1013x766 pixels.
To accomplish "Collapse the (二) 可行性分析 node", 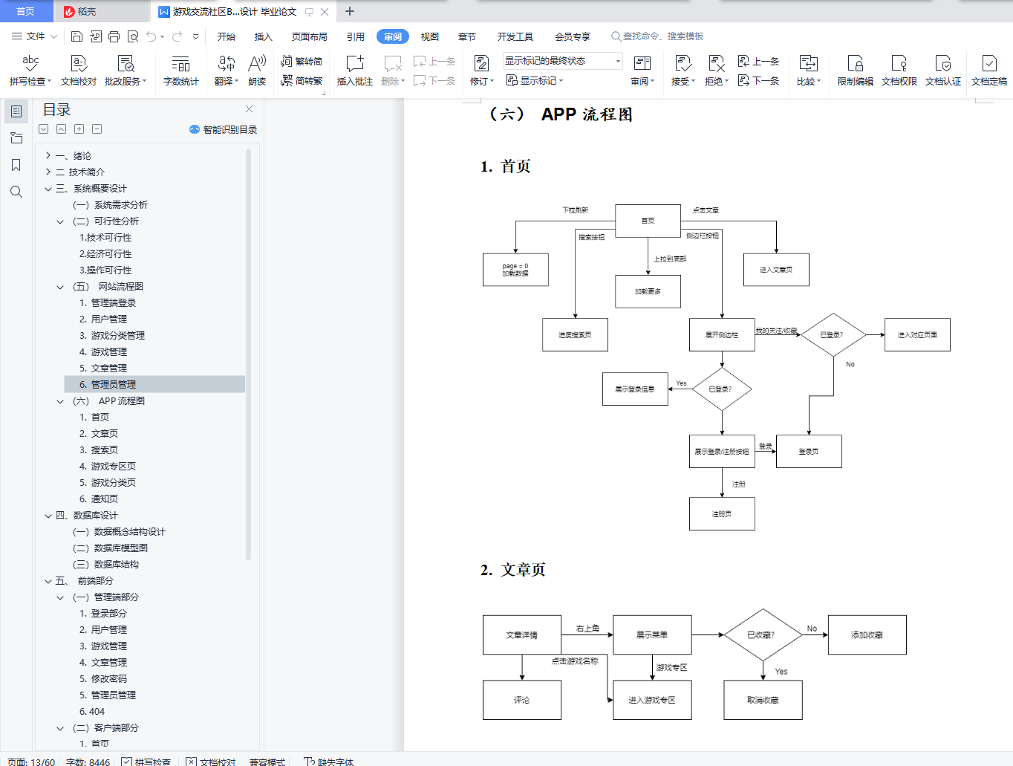I will (60, 221).
